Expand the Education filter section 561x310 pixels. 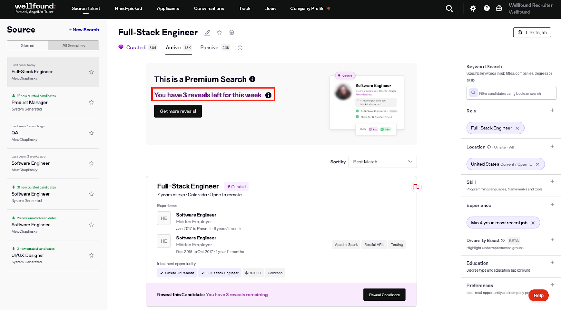(552, 262)
